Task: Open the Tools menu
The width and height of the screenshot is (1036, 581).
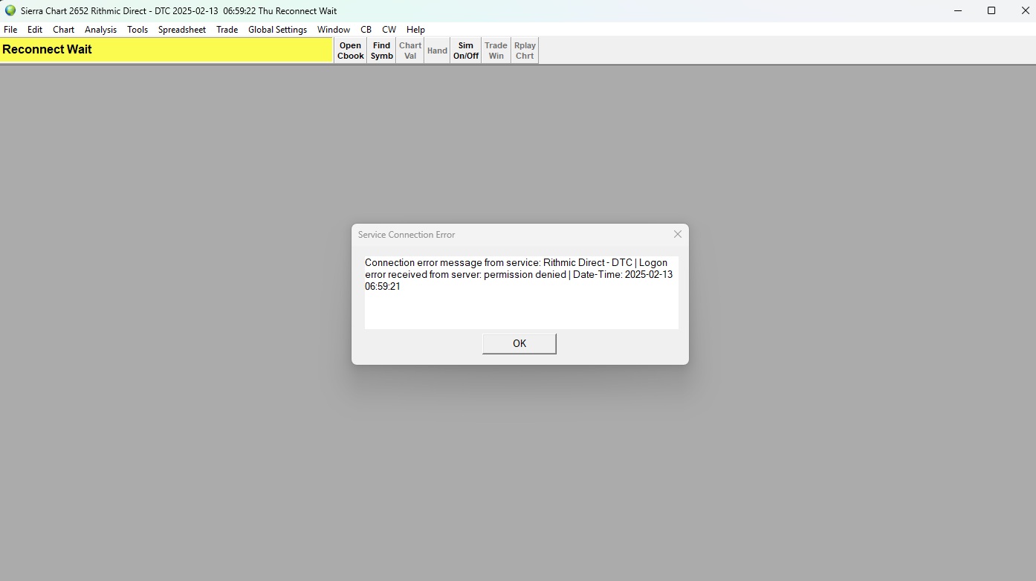Action: pyautogui.click(x=137, y=30)
